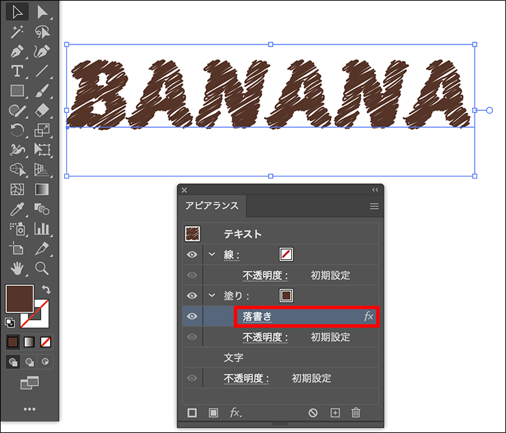Viewport: 506px width, 433px height.
Task: Pick the Eyedropper tool
Action: 17,209
